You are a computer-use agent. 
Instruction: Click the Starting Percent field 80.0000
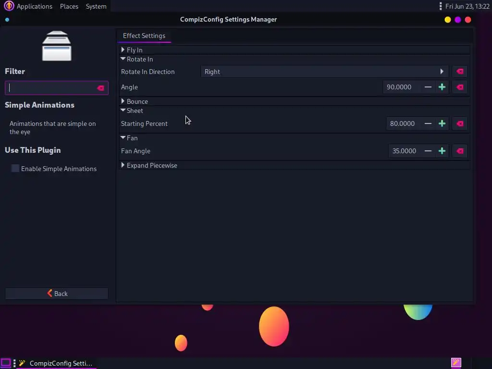tap(404, 123)
